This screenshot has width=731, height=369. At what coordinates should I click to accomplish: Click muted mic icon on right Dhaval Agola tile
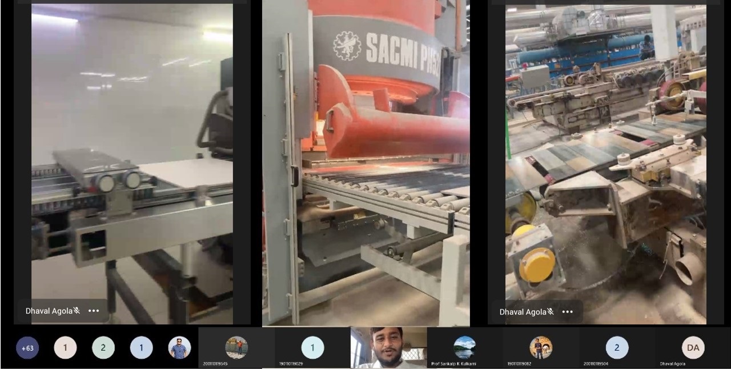point(551,311)
